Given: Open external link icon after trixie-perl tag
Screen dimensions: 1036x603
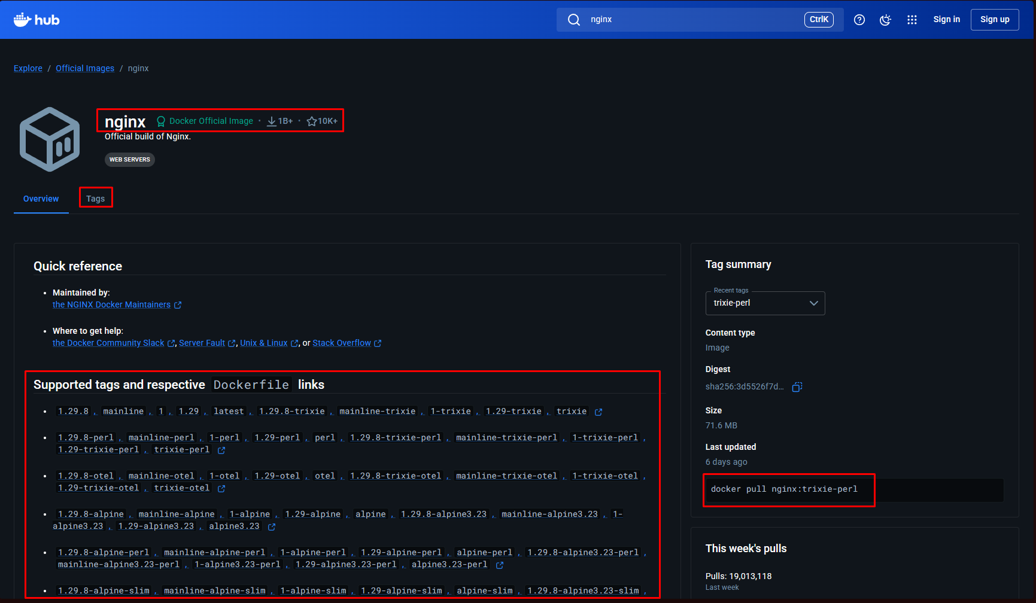Looking at the screenshot, I should coord(221,450).
